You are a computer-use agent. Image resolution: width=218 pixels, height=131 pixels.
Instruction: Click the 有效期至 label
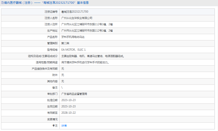click(x=52, y=113)
